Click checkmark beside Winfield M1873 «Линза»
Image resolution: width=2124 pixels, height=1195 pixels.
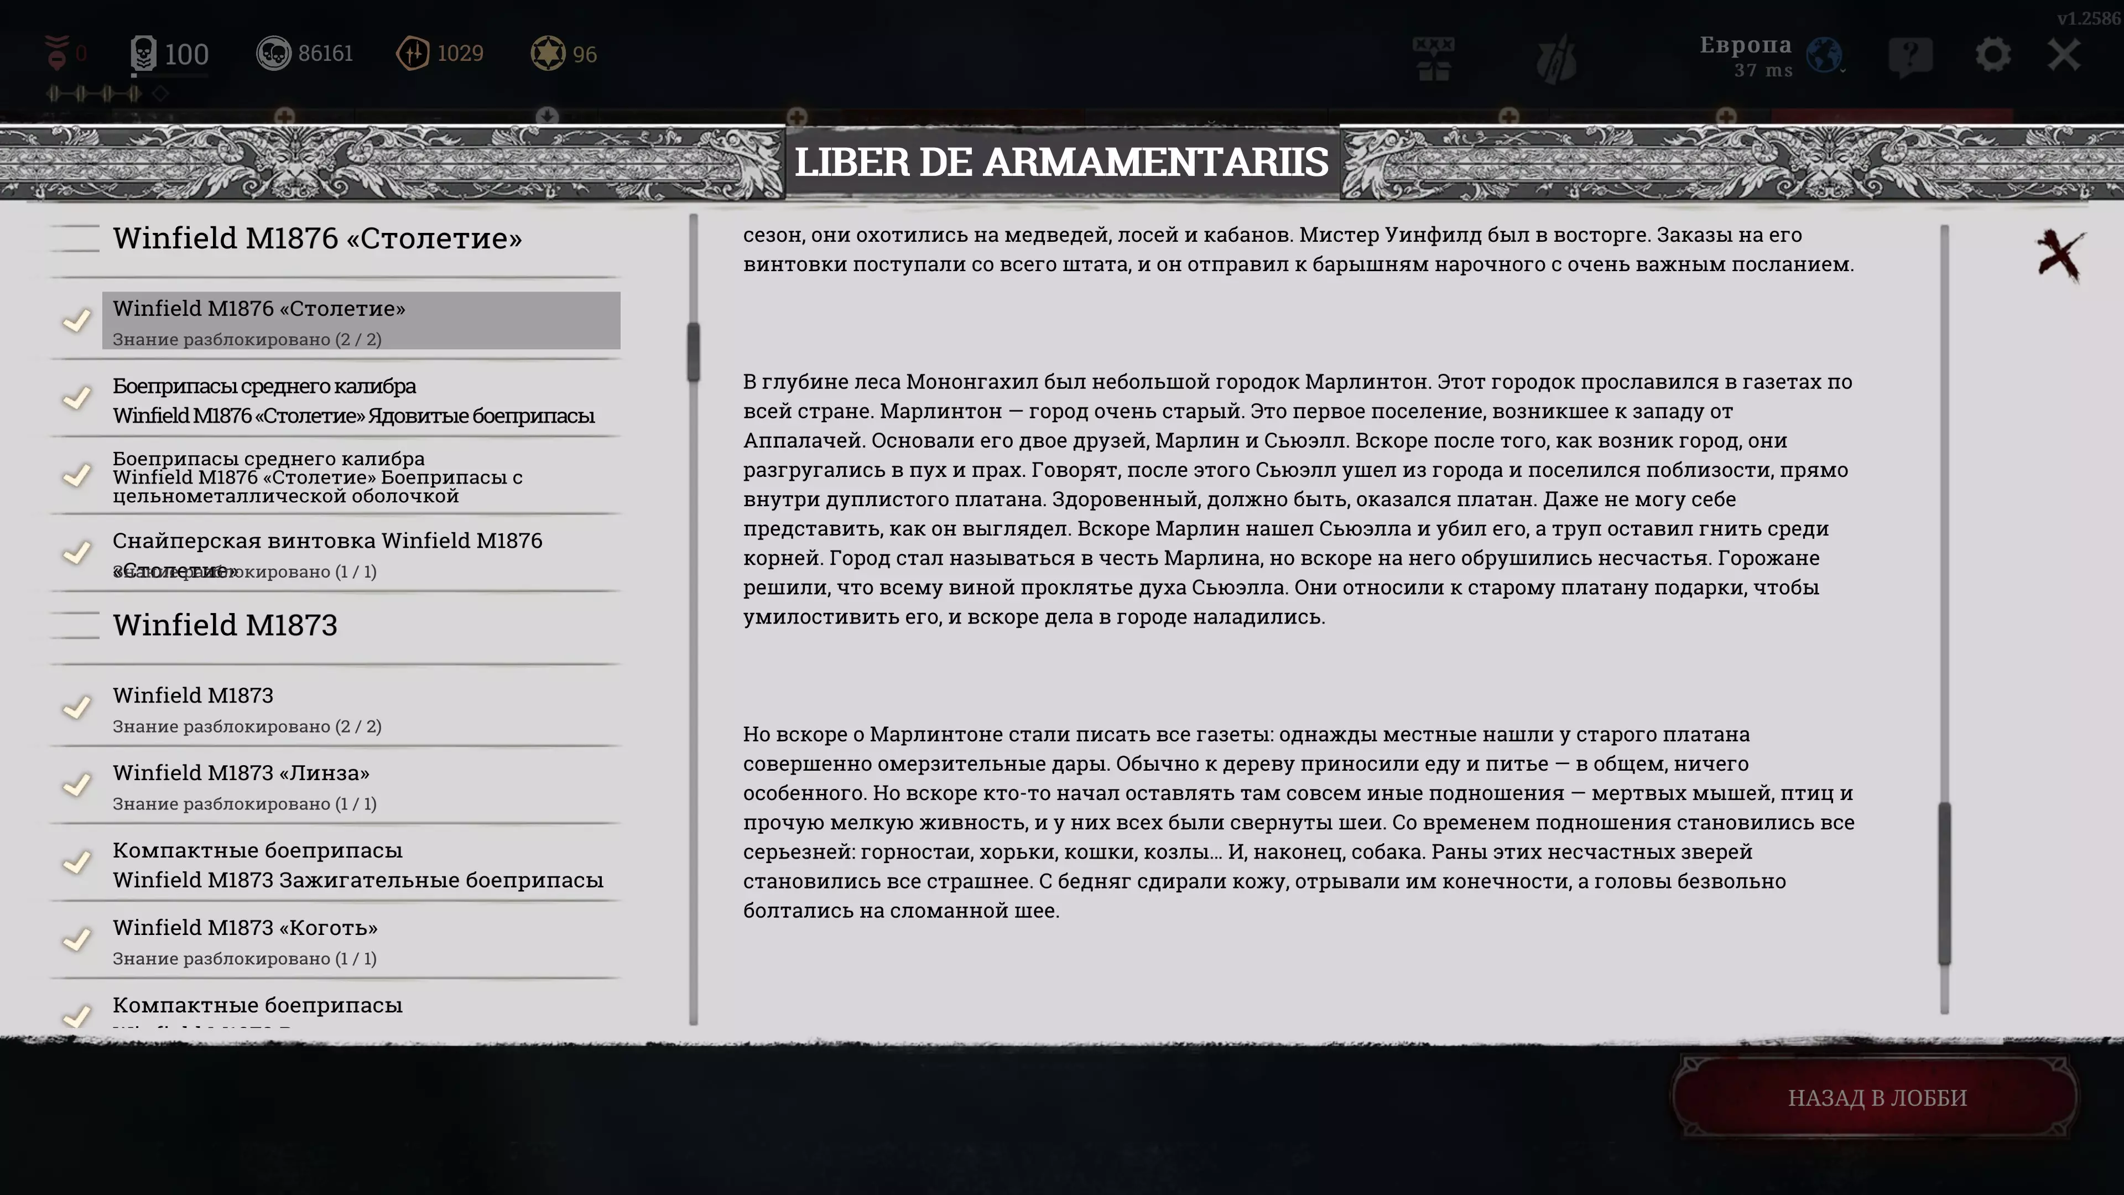pyautogui.click(x=77, y=784)
